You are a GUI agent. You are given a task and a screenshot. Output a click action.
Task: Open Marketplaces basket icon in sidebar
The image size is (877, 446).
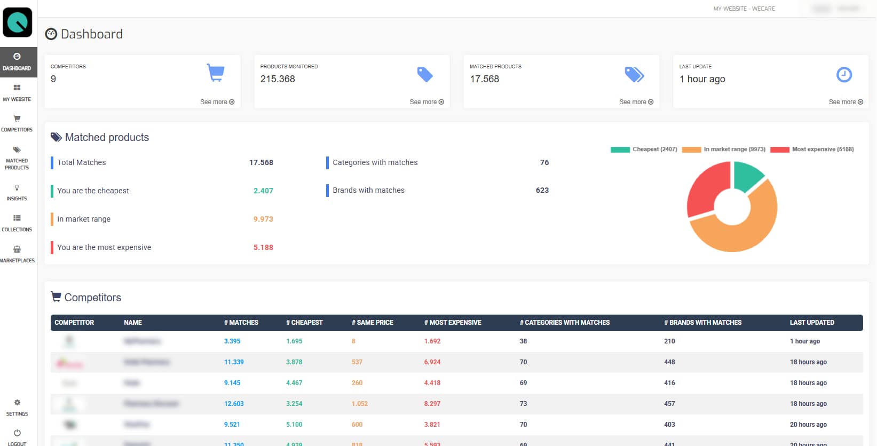(x=17, y=254)
